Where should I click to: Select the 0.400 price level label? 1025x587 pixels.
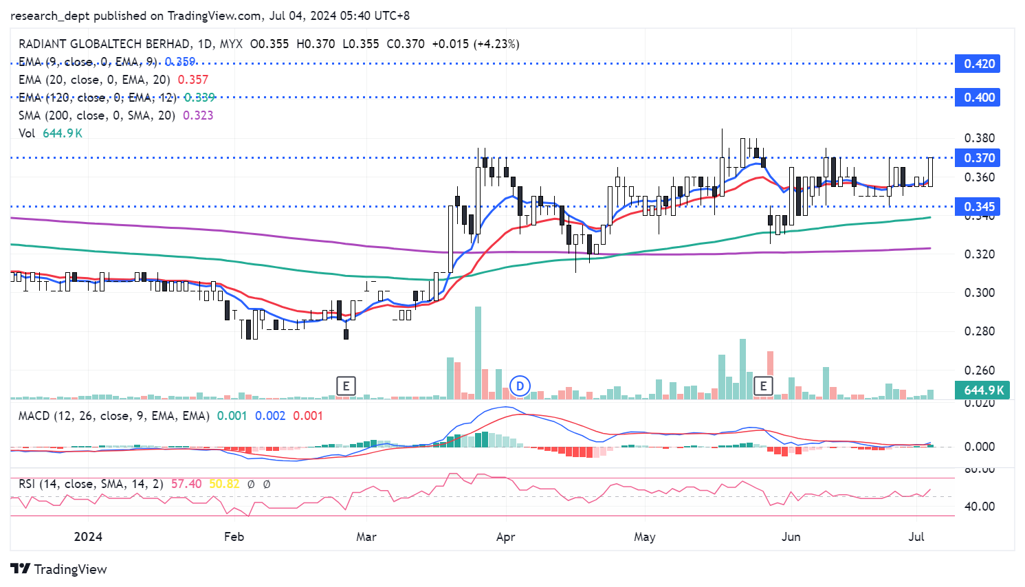coord(978,98)
